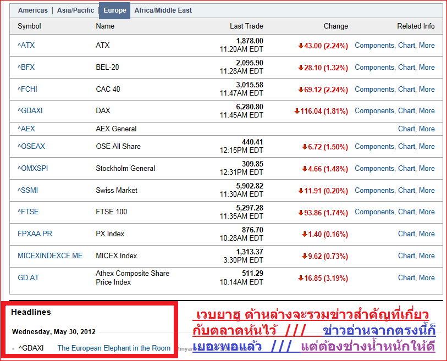Open Chart for CAC 40
Image resolution: width=447 pixels, height=361 pixels.
[x=406, y=89]
